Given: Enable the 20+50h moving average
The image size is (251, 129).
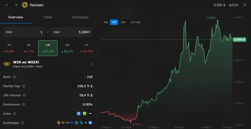Looking at the screenshot, I should point(136,22).
